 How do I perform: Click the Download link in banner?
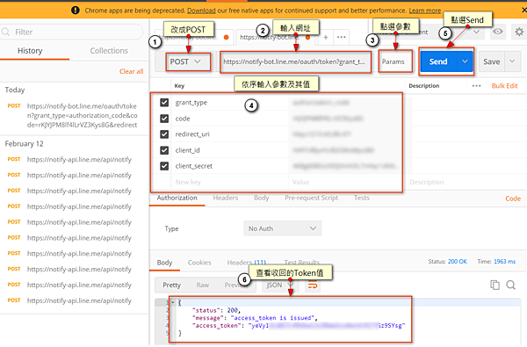click(x=201, y=11)
